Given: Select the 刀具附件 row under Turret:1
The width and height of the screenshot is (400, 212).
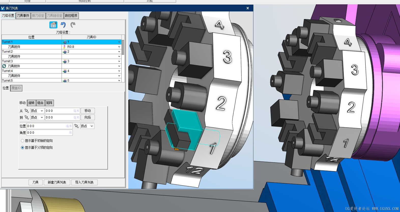Looking at the screenshot, I should pyautogui.click(x=62, y=47).
